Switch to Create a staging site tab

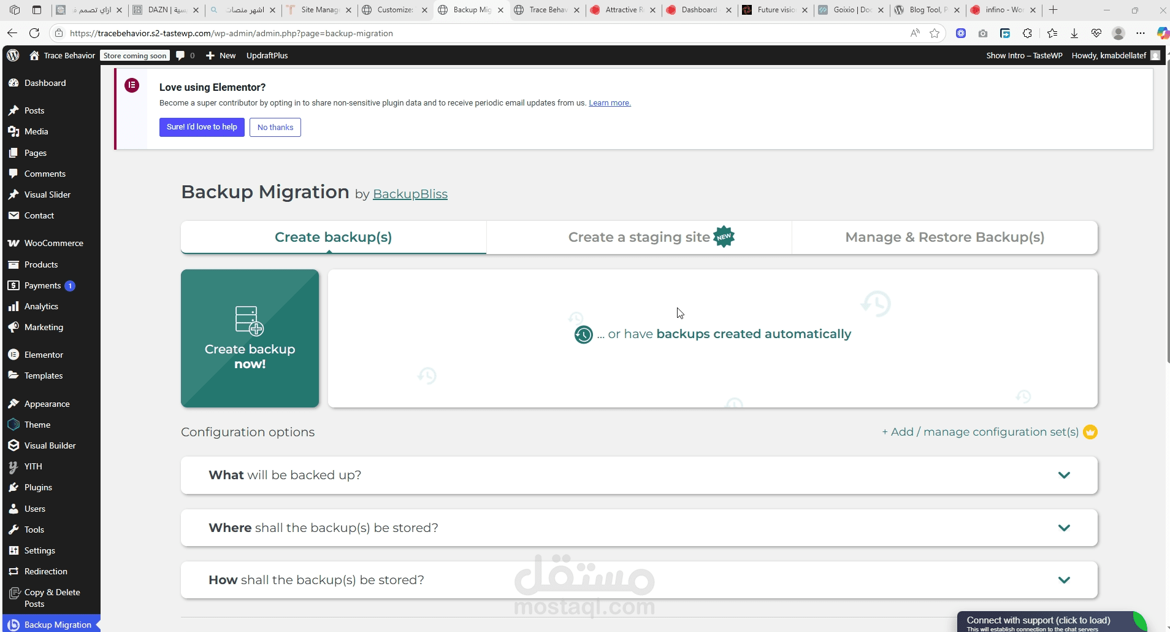click(x=639, y=237)
